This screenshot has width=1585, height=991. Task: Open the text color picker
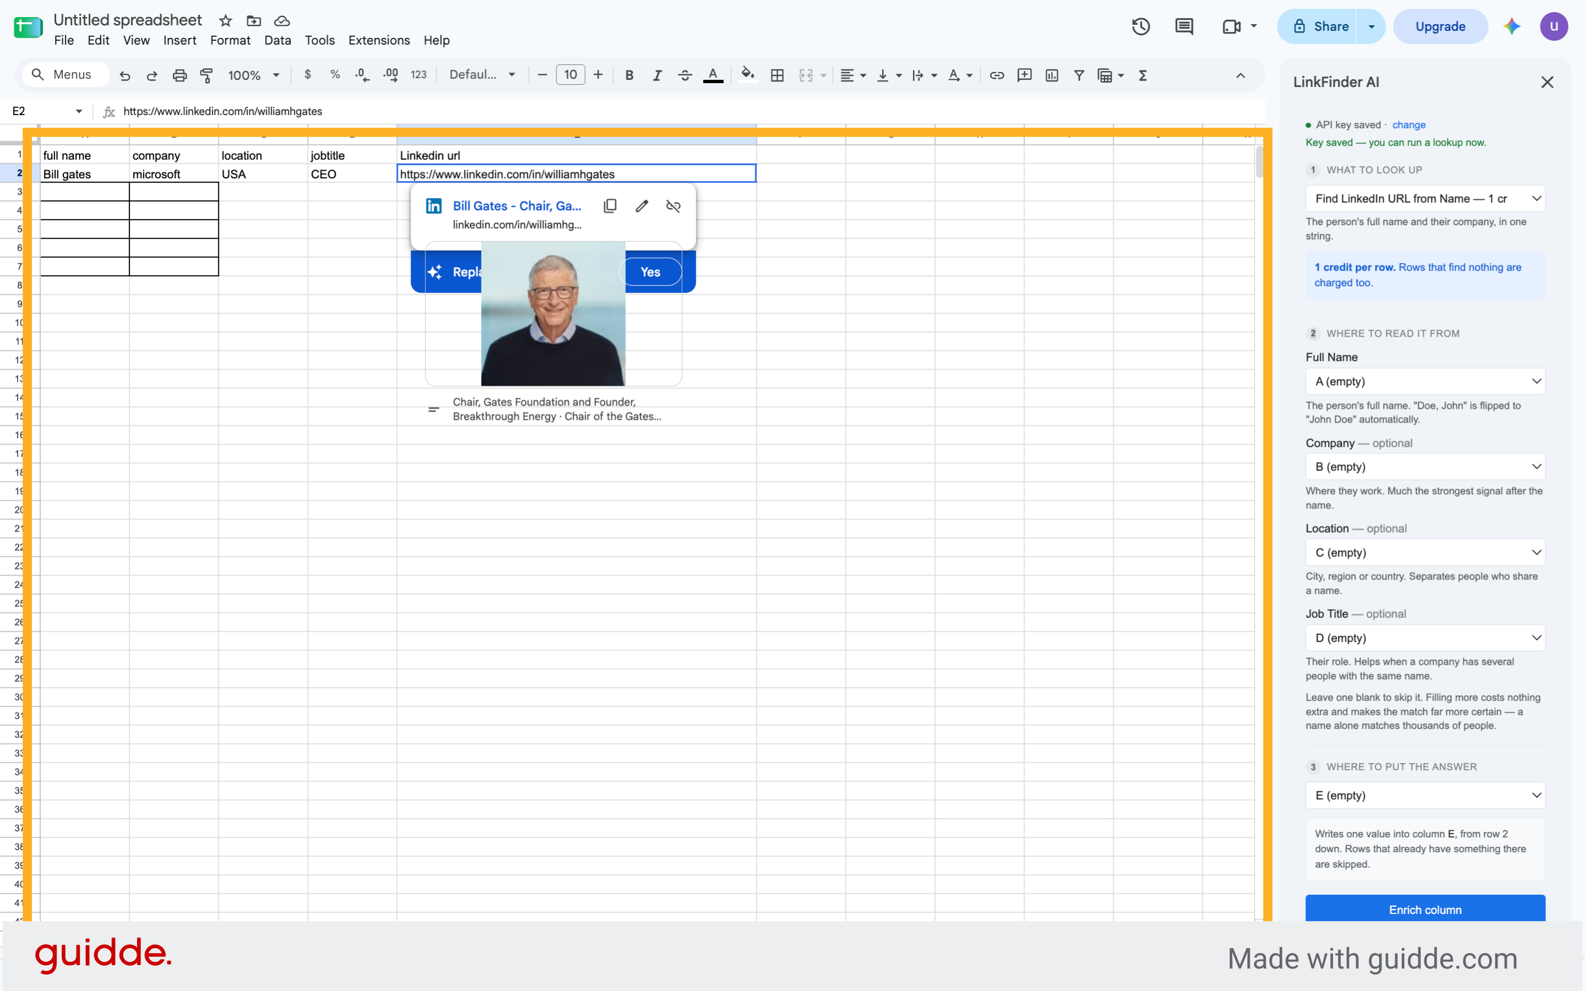(713, 75)
